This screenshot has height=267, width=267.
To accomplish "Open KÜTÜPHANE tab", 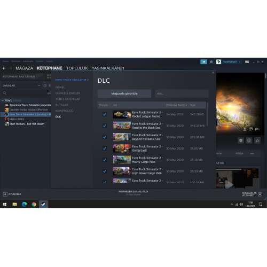I will [50, 68].
